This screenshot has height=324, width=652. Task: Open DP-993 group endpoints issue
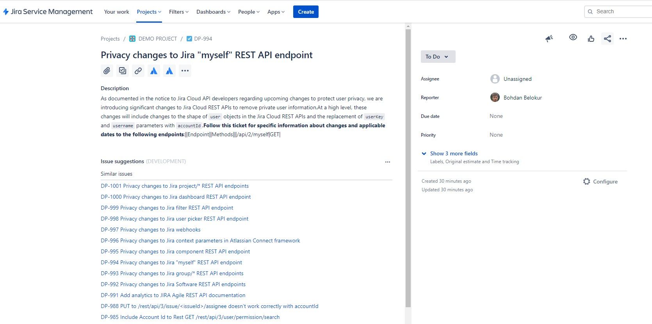pyautogui.click(x=172, y=273)
